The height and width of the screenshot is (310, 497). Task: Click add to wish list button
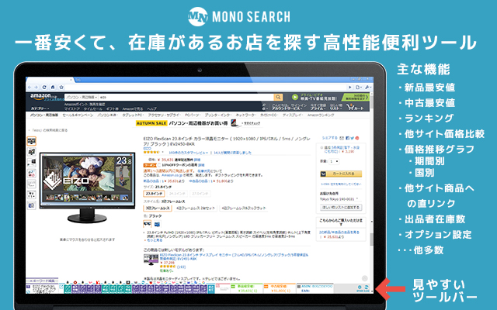click(341, 208)
